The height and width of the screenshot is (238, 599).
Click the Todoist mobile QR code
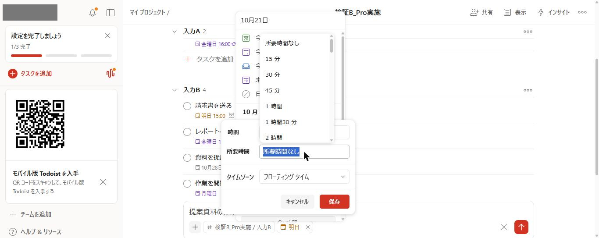click(x=40, y=124)
